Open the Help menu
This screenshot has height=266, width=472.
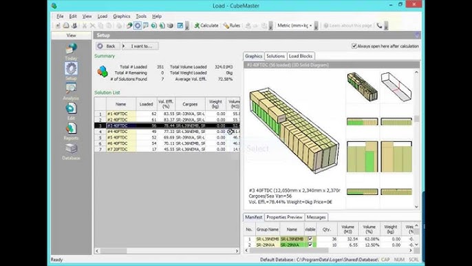pyautogui.click(x=157, y=17)
